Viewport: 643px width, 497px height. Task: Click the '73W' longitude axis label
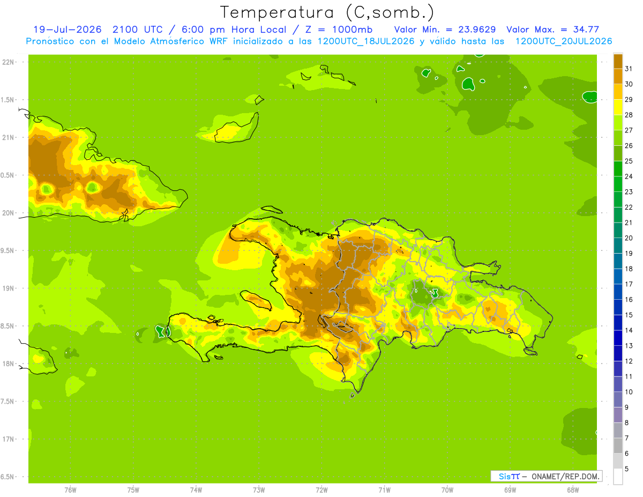click(259, 489)
